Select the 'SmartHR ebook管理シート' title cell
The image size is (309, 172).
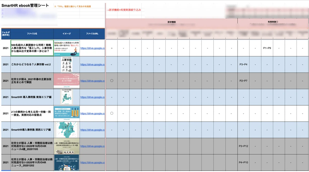coord(25,6)
